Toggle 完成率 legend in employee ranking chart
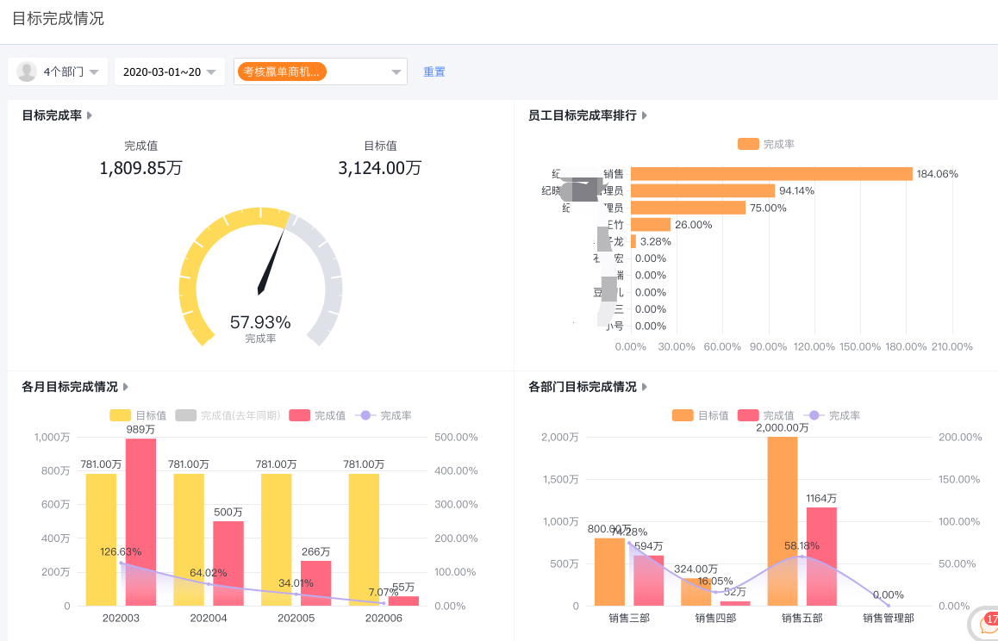Screen dimensions: 998x641 point(766,144)
